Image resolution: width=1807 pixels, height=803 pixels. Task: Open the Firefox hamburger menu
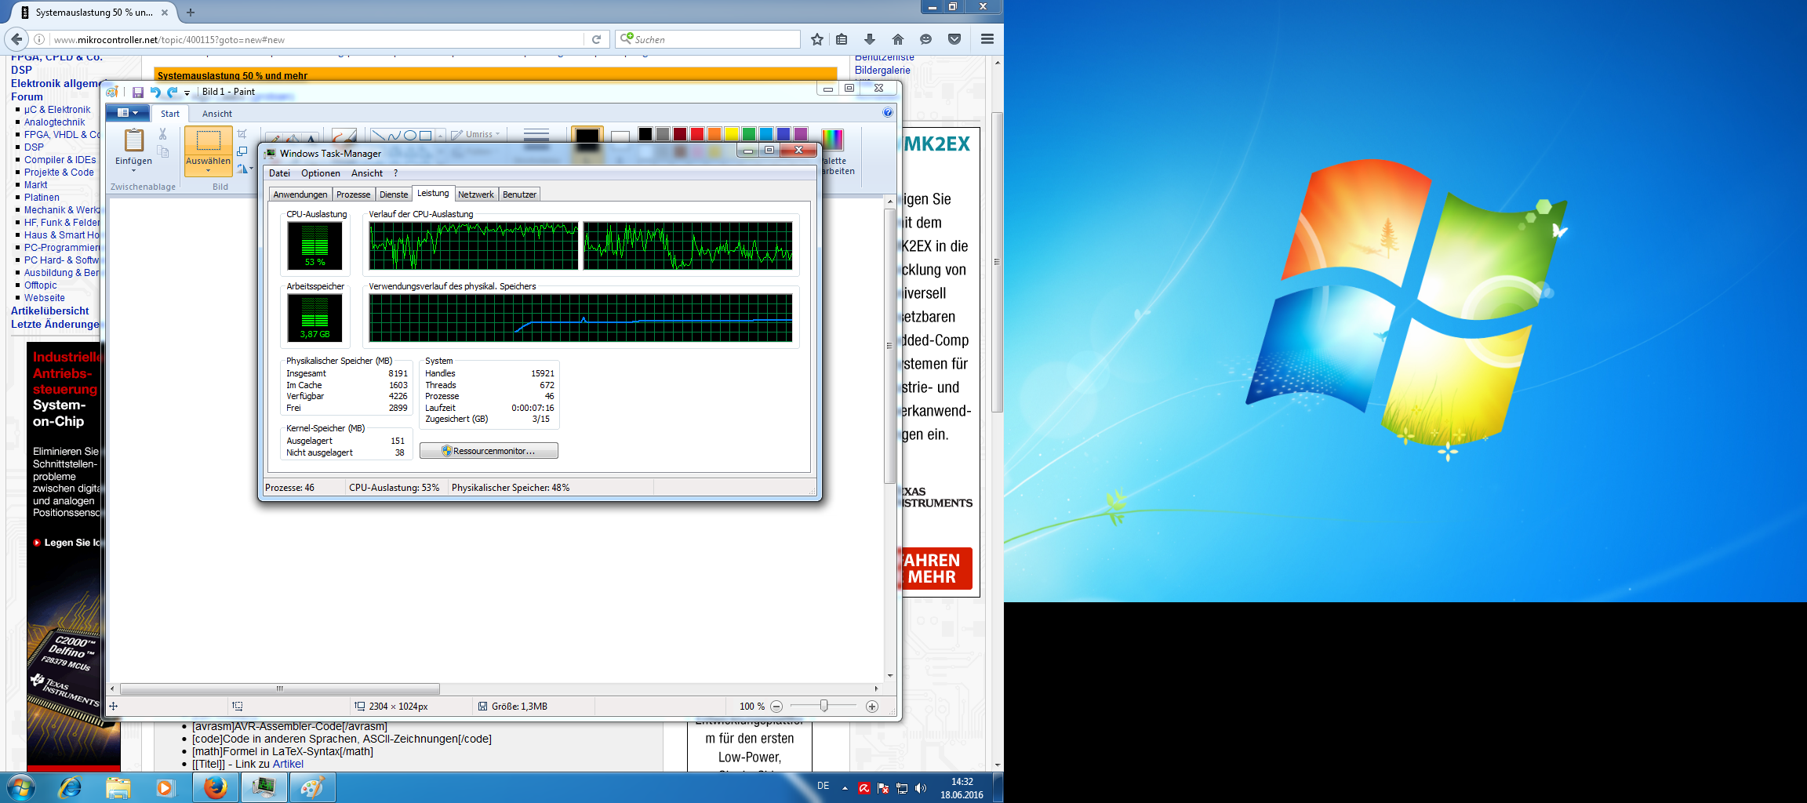(987, 39)
